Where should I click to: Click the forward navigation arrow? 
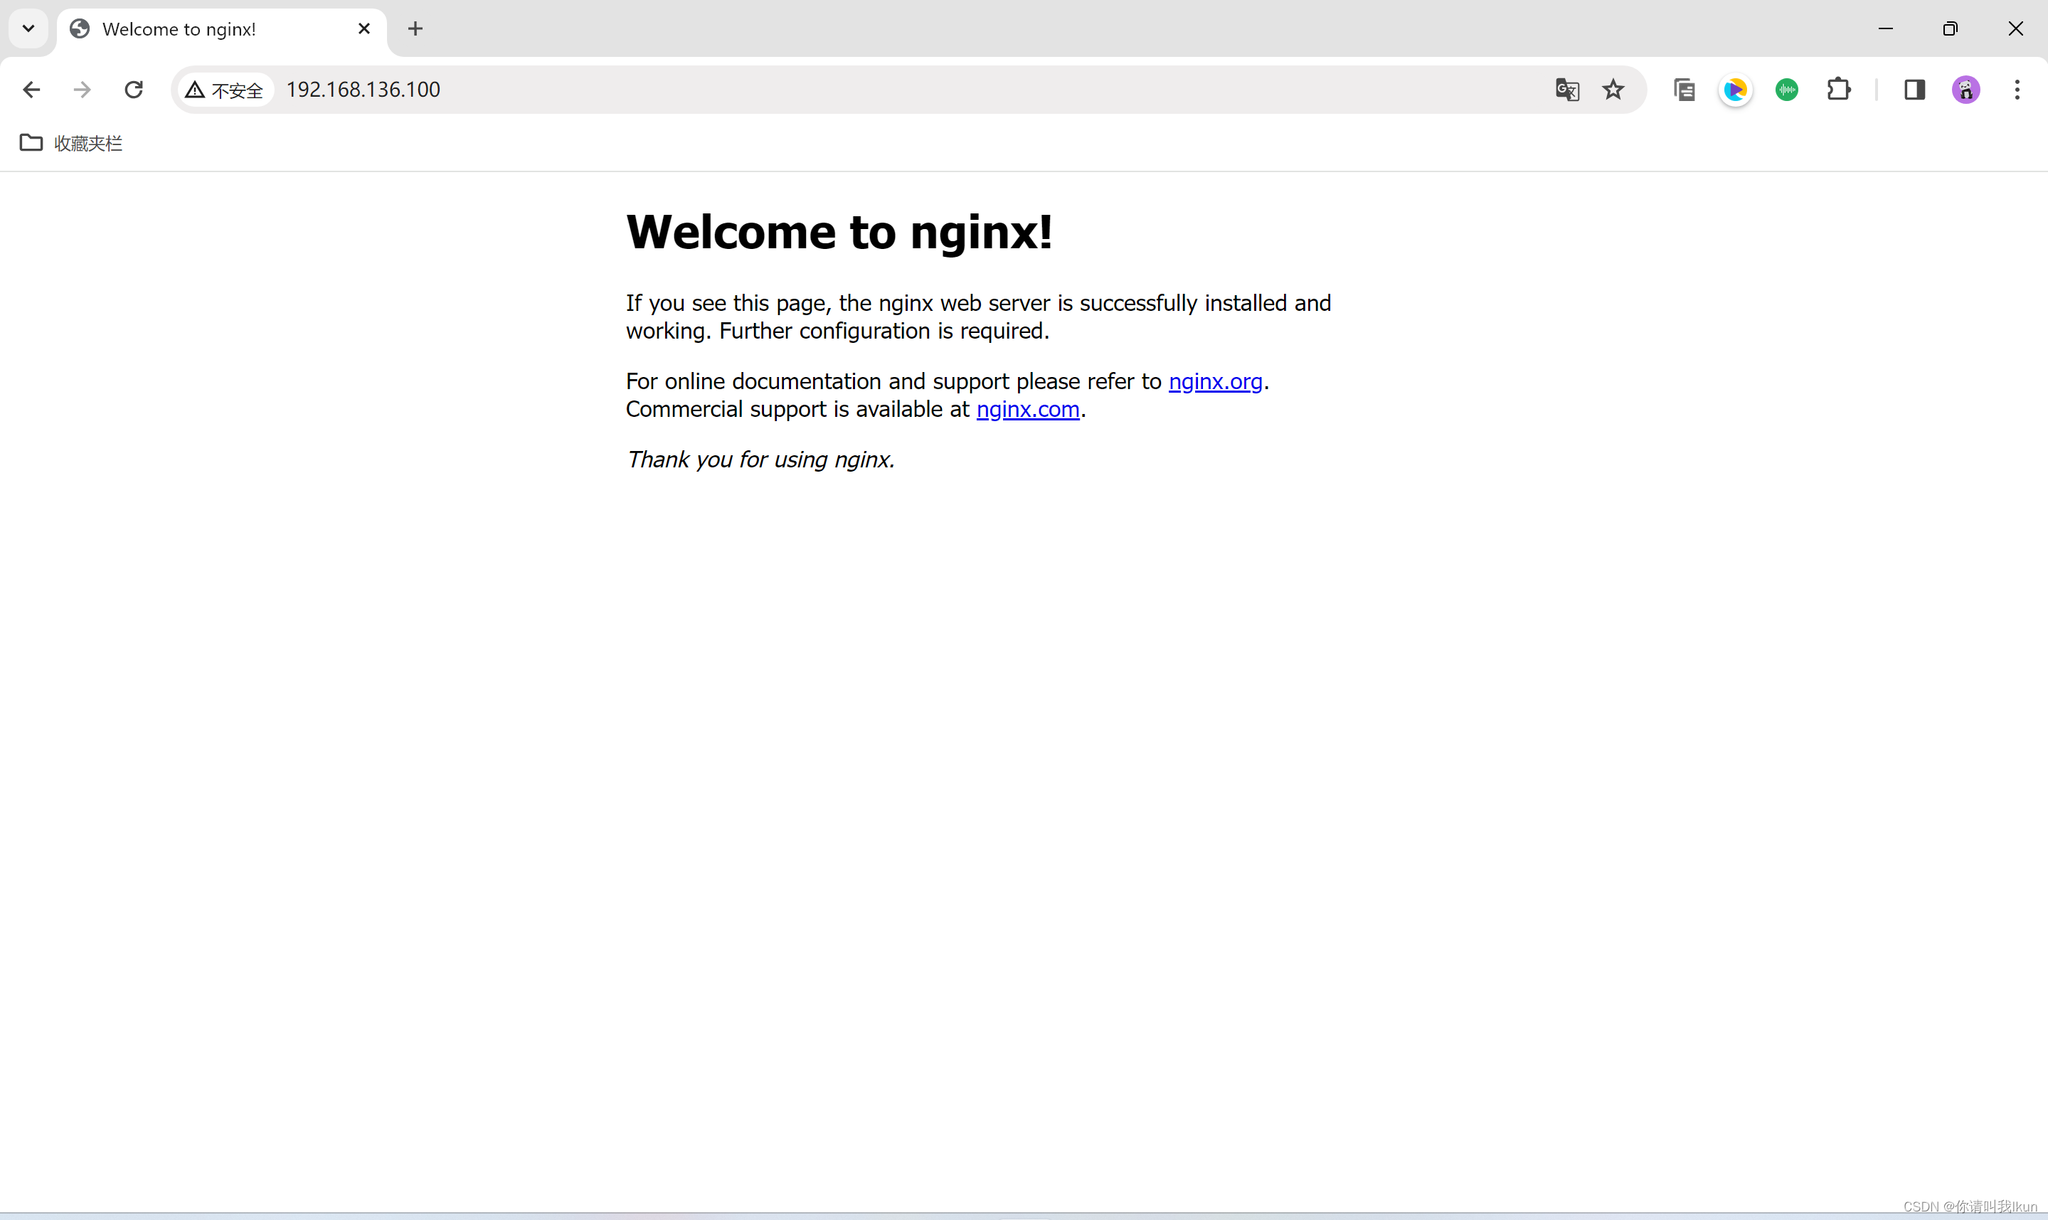(x=83, y=90)
